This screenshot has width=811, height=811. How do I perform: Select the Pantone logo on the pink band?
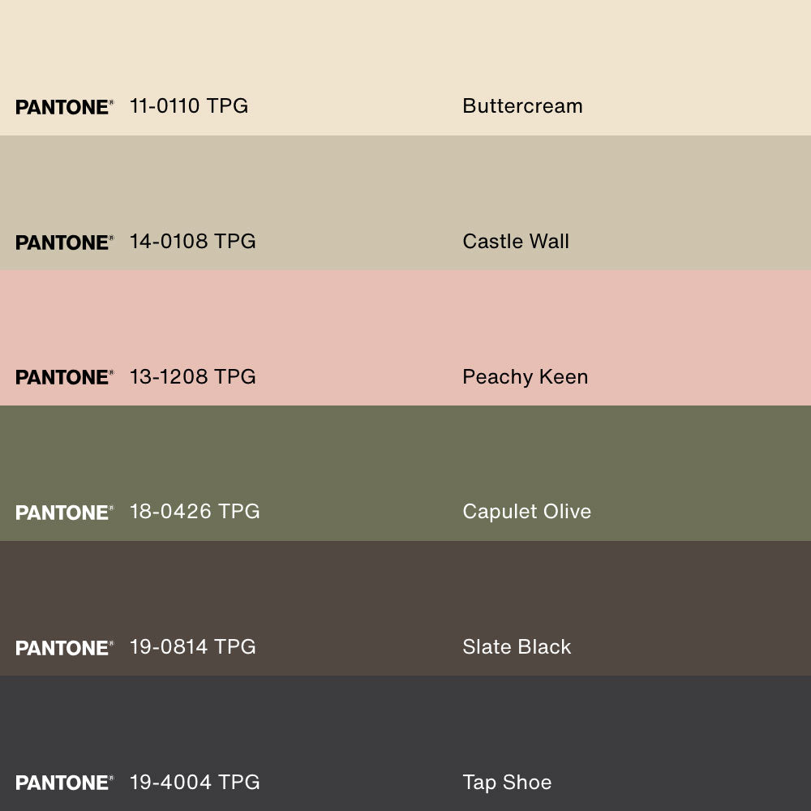click(64, 377)
